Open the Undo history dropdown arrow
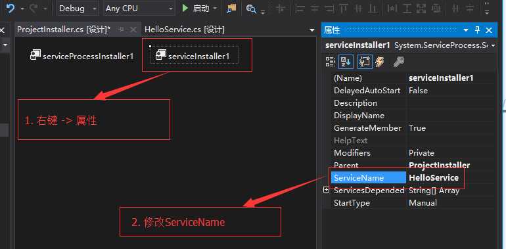This screenshot has height=249, width=506. click(22, 9)
